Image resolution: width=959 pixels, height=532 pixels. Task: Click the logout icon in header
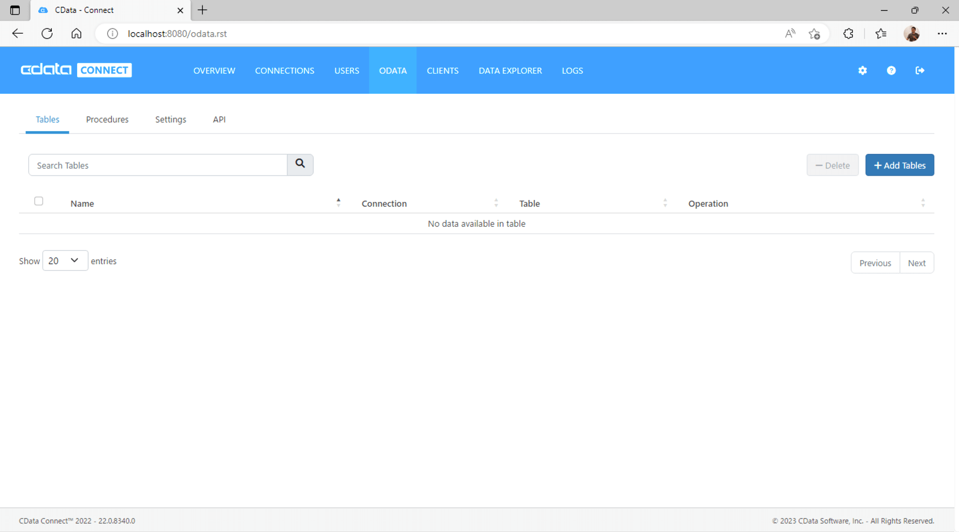tap(920, 70)
